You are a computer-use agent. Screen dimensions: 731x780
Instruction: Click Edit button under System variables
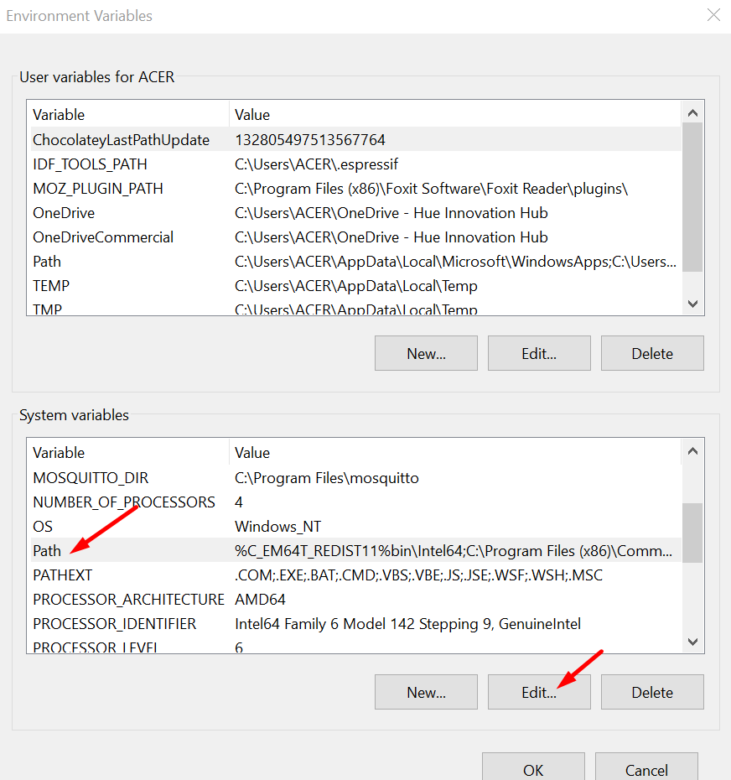539,692
